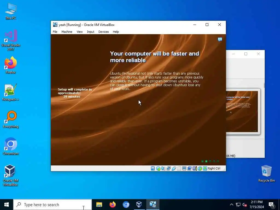The height and width of the screenshot is (210, 280).
Task: Open the notification center icon inside the VM
Action: point(220,39)
